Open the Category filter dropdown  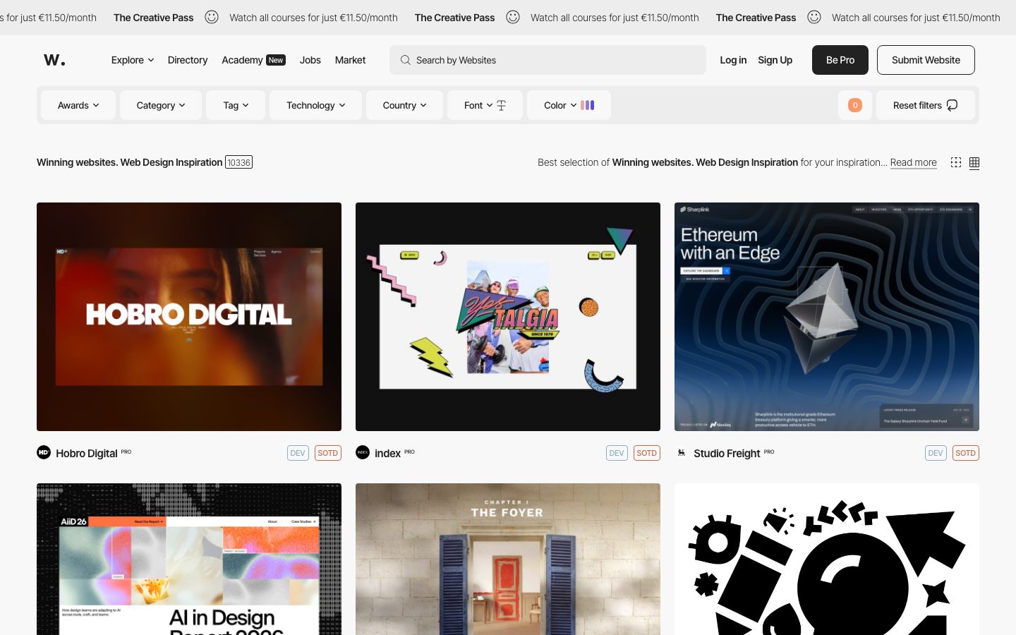click(x=161, y=105)
